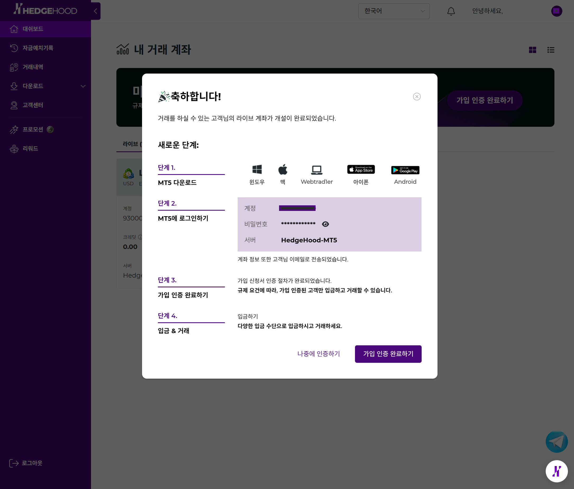Click the HedgeHood logo
574x489 pixels.
point(45,9)
